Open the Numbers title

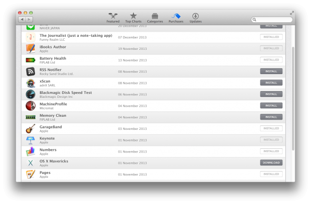[48, 150]
